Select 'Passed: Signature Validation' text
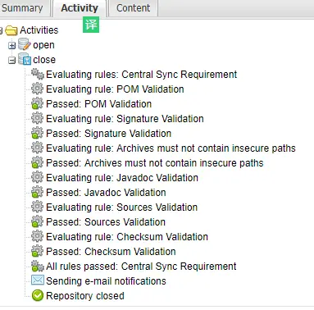The height and width of the screenshot is (310, 314). pyautogui.click(x=109, y=134)
